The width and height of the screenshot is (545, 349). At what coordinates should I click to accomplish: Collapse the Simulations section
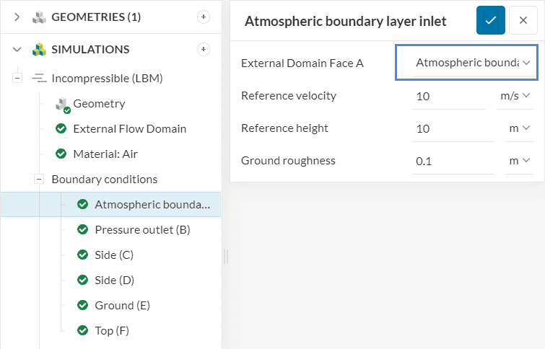17,50
